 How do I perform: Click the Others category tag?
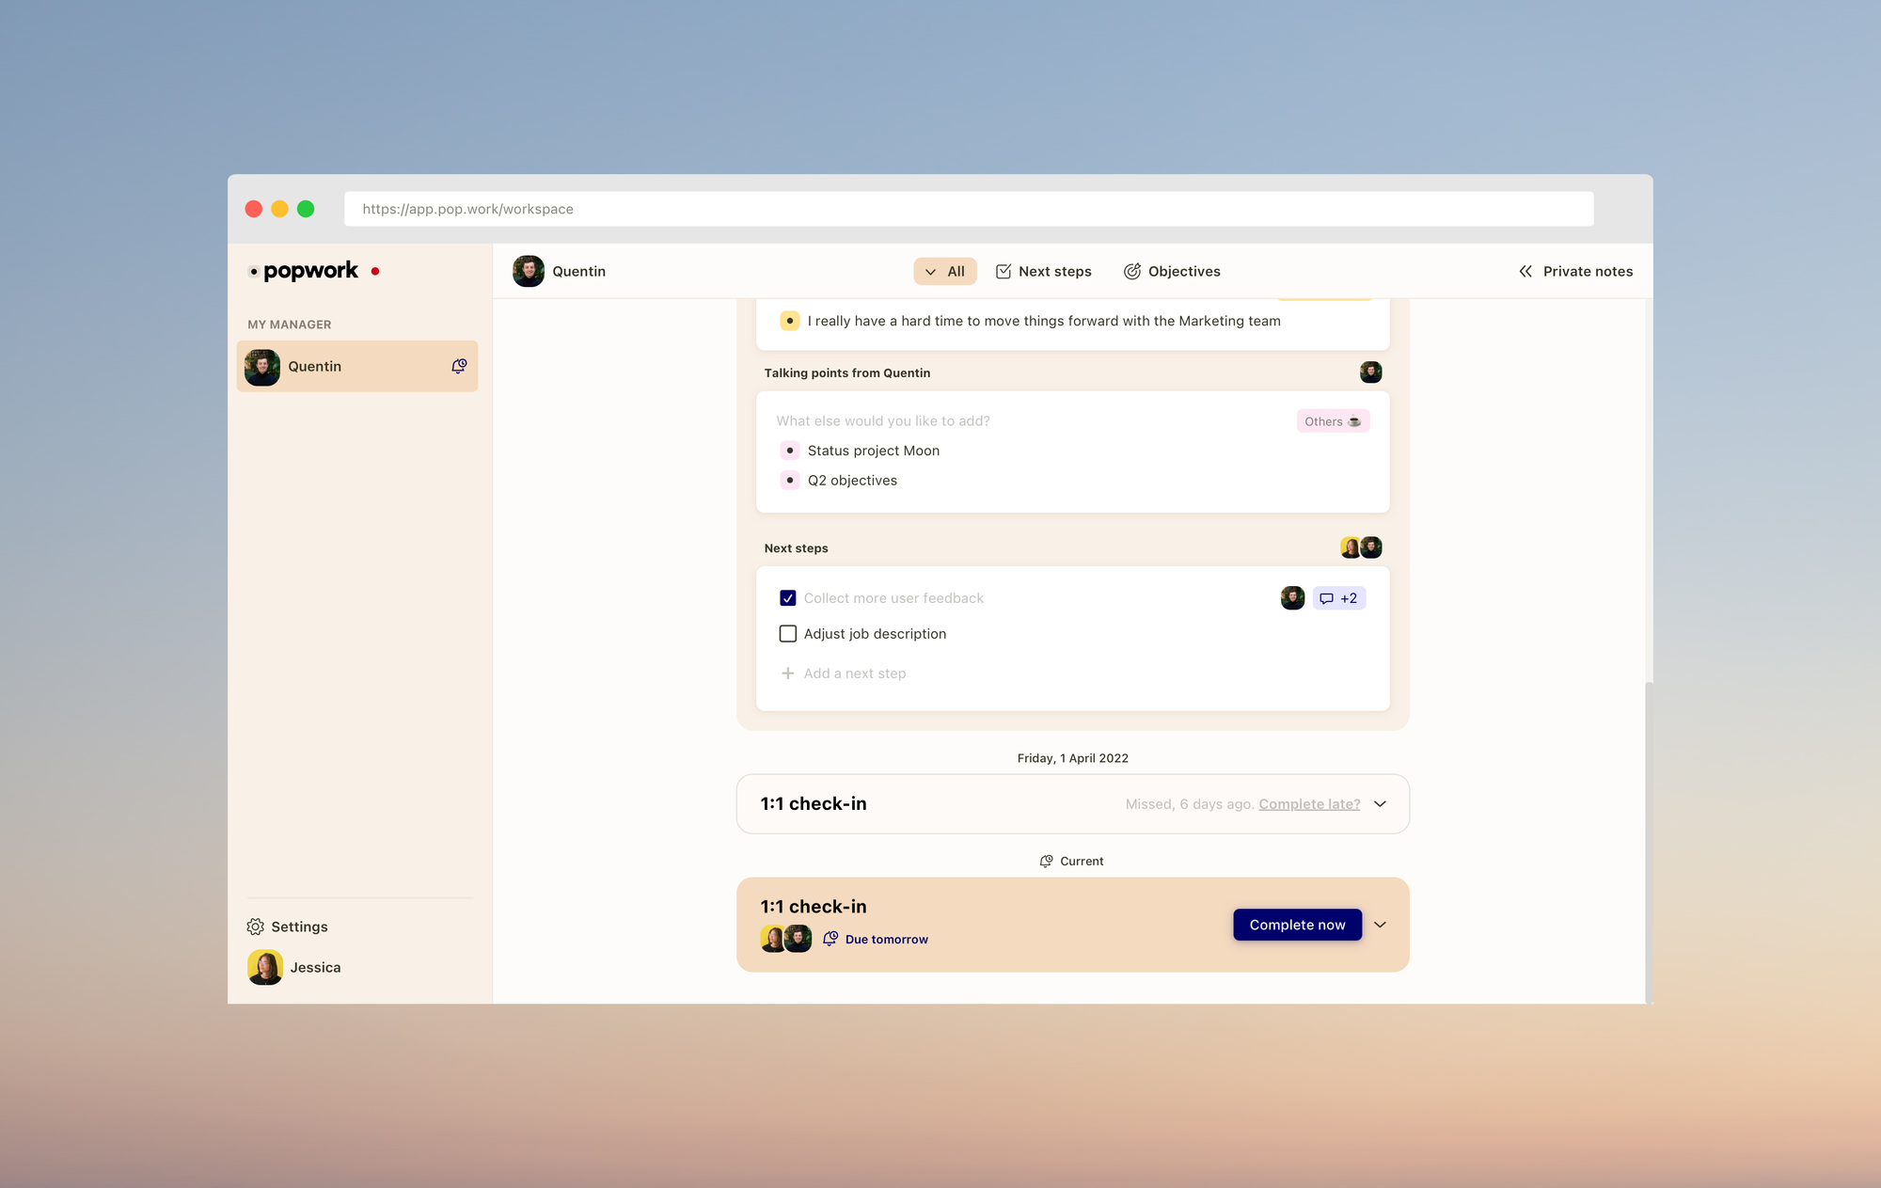point(1332,421)
